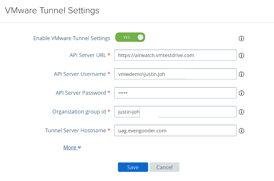Open info tooltip for API Server Username

coord(241,74)
